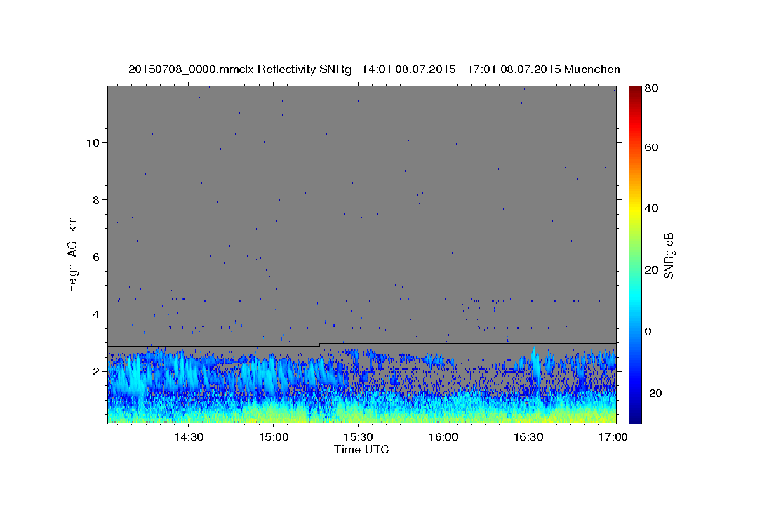Click the height axis label 6
Screen dimensions: 762x508
pyautogui.click(x=97, y=257)
